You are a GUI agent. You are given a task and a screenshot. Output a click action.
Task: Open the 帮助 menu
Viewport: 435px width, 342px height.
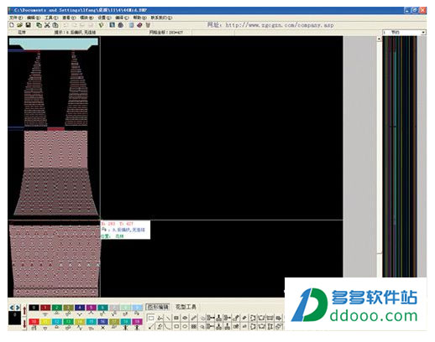(x=139, y=18)
